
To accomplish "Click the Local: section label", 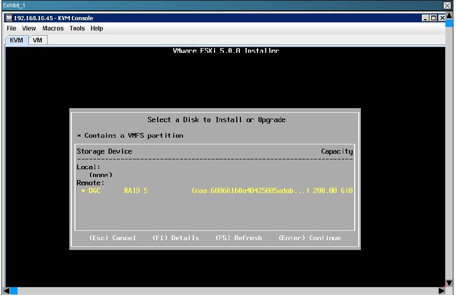I will (88, 167).
